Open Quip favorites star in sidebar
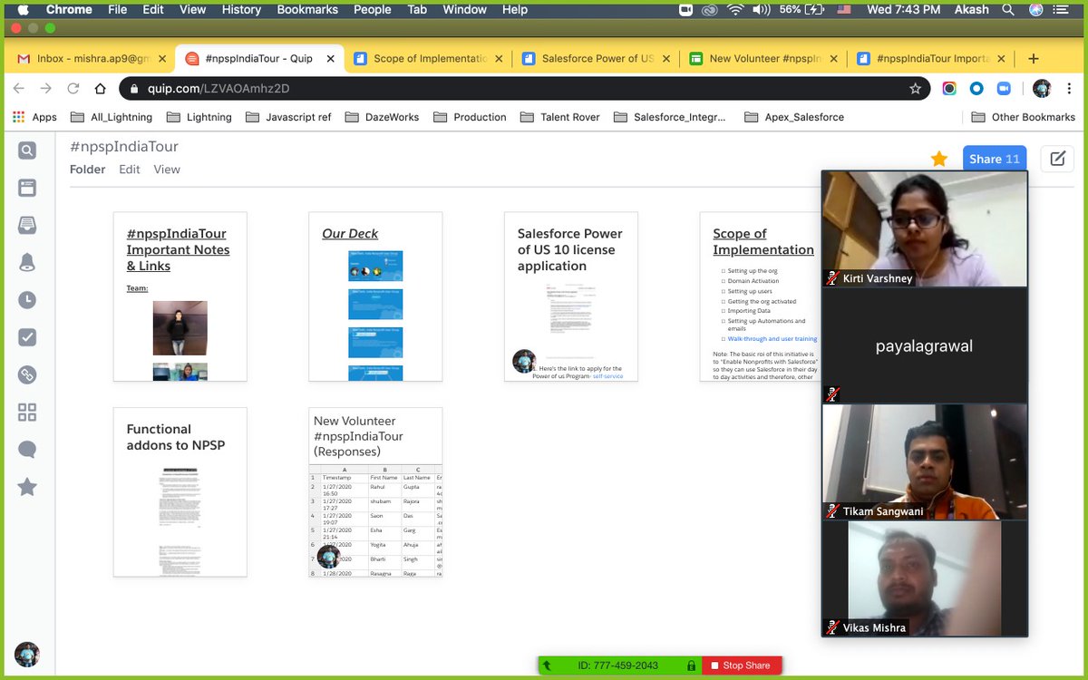1088x680 pixels. pyautogui.click(x=27, y=487)
